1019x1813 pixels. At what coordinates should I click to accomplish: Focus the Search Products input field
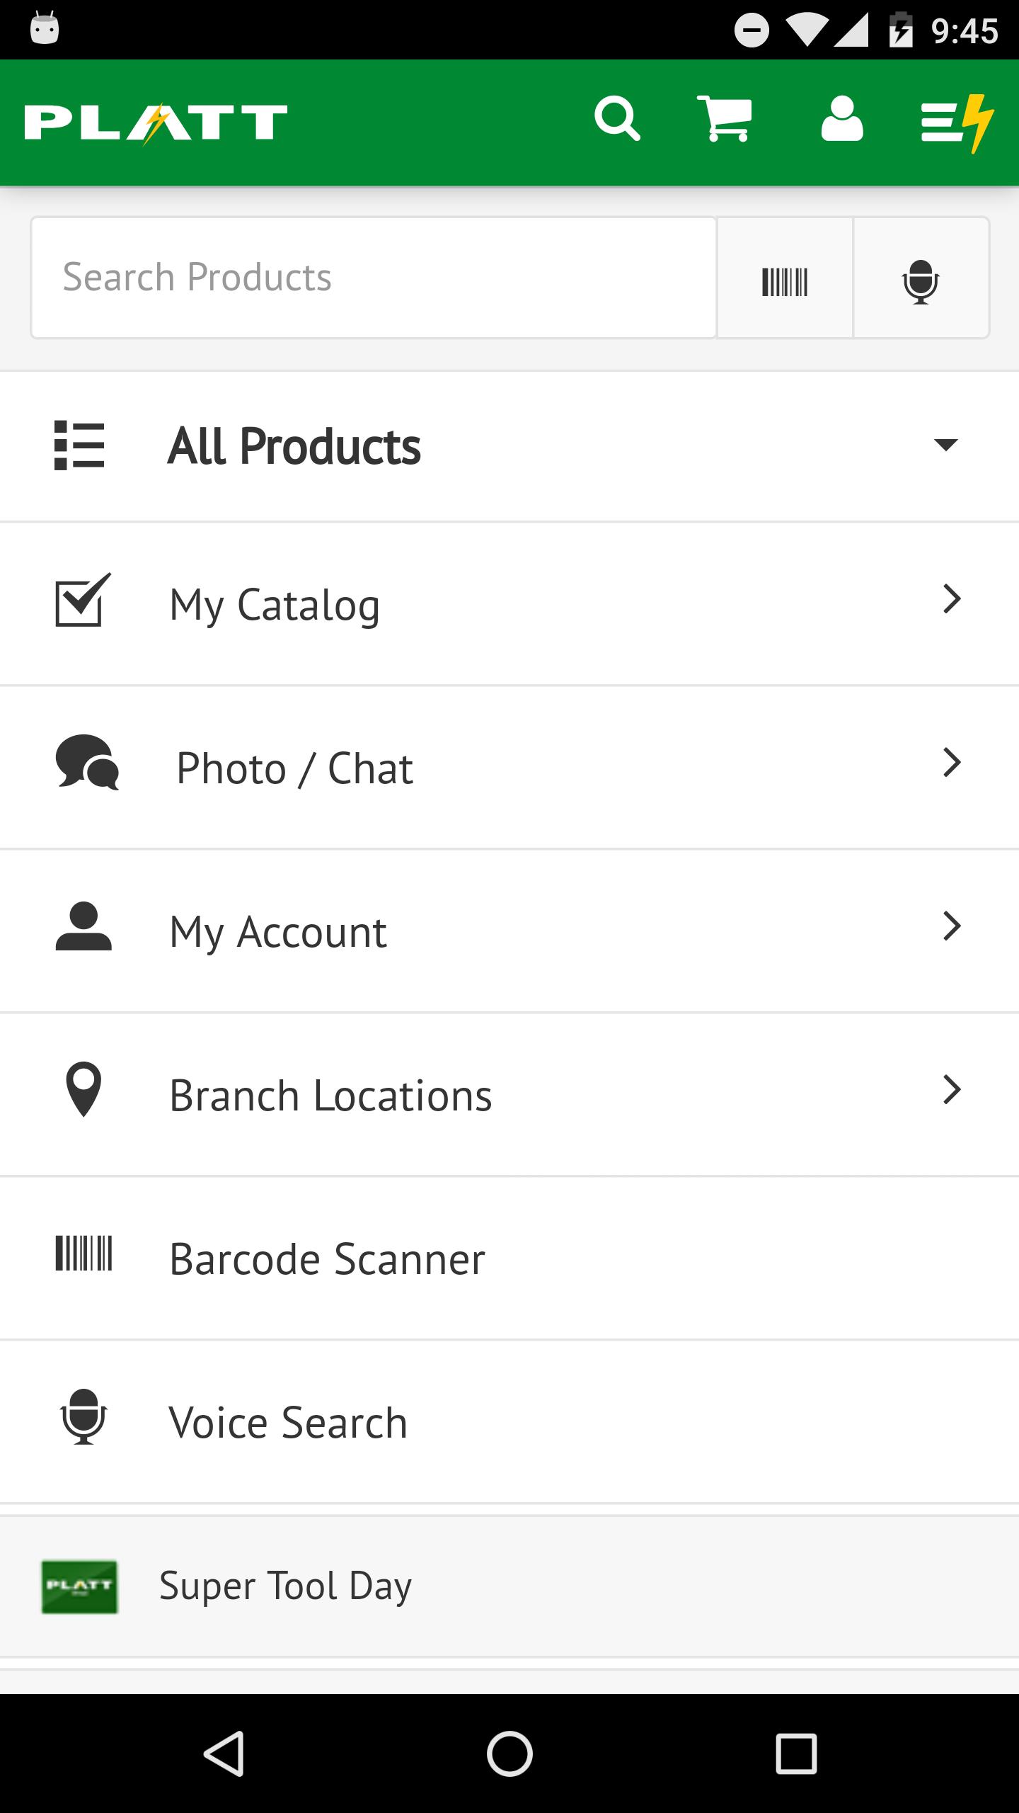(x=374, y=278)
